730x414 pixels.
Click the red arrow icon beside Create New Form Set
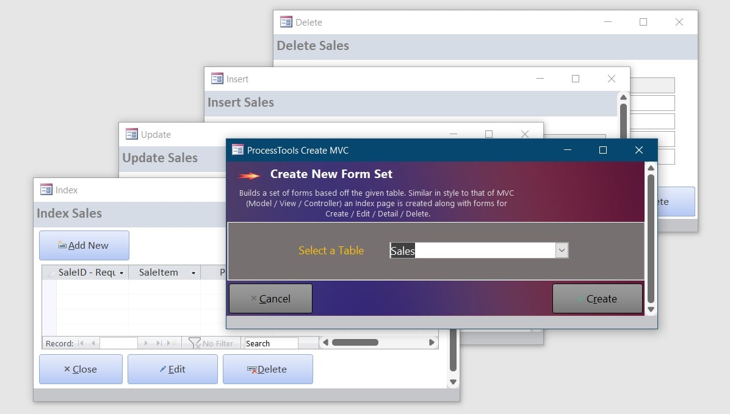tap(249, 174)
